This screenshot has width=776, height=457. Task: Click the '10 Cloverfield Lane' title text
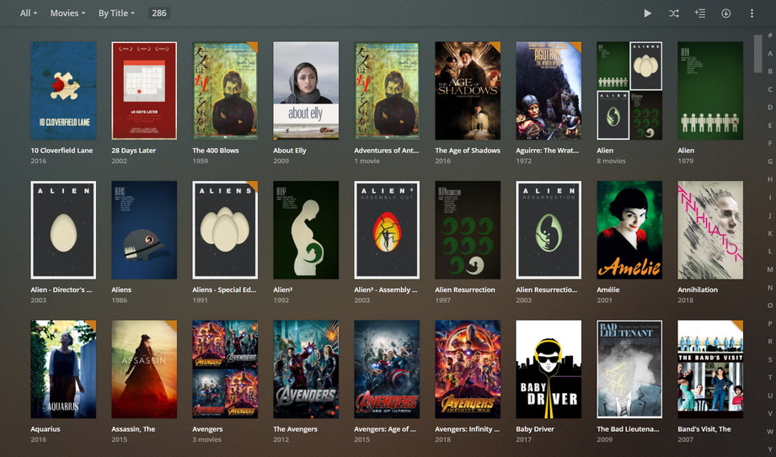pyautogui.click(x=62, y=151)
